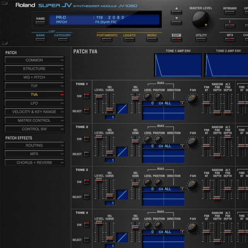The width and height of the screenshot is (248, 248).
Task: Click Tone 4 Bias Position knob
Action: click(158, 225)
